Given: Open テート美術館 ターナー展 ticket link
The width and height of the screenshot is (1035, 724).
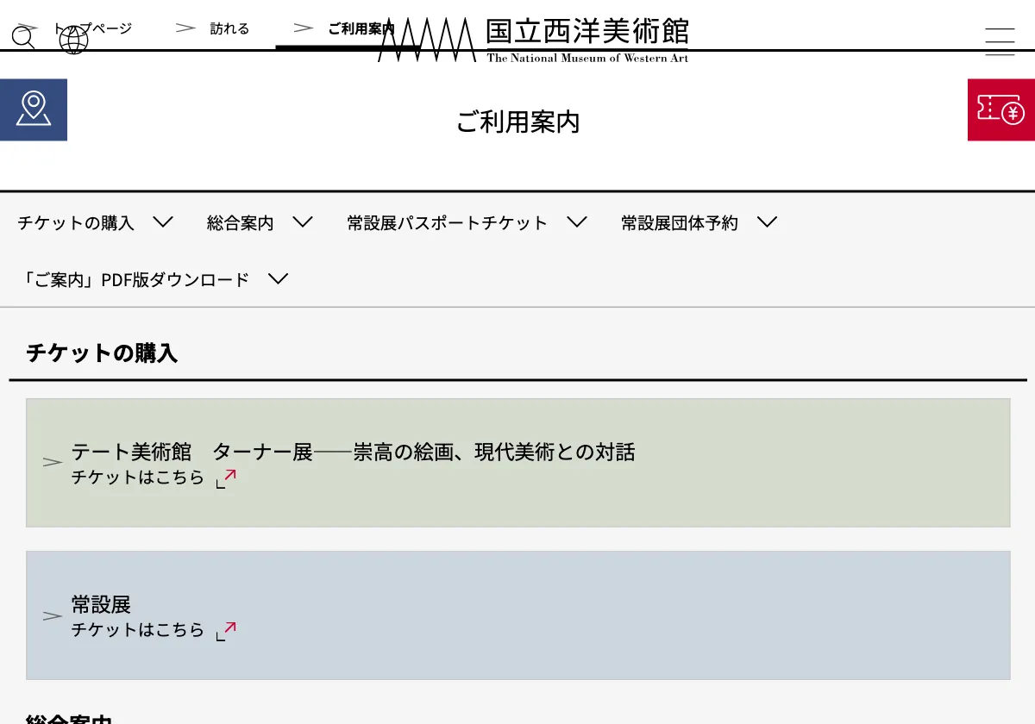Looking at the screenshot, I should 353,452.
